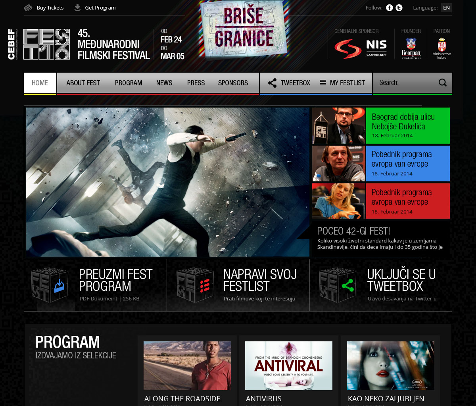Open the EN language selector

coord(447,8)
